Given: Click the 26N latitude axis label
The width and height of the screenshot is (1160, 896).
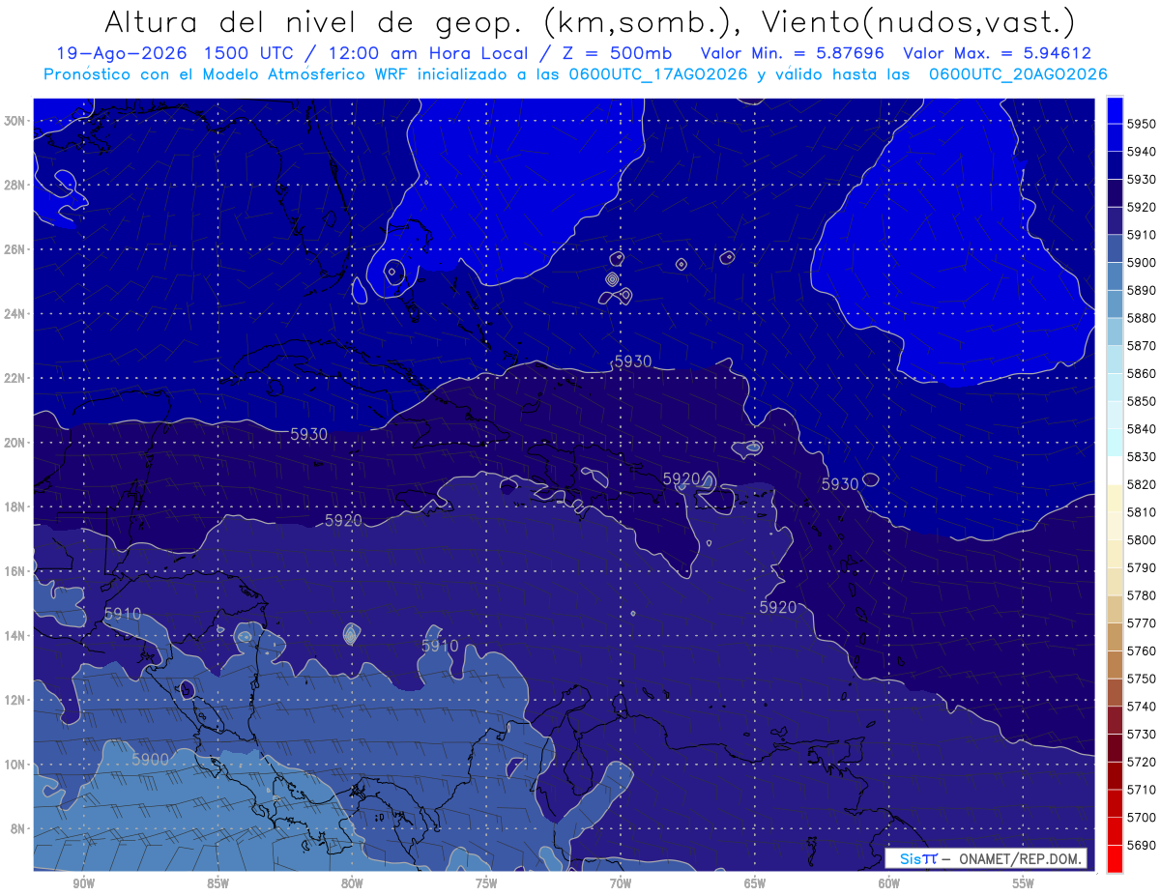Looking at the screenshot, I should (x=14, y=249).
